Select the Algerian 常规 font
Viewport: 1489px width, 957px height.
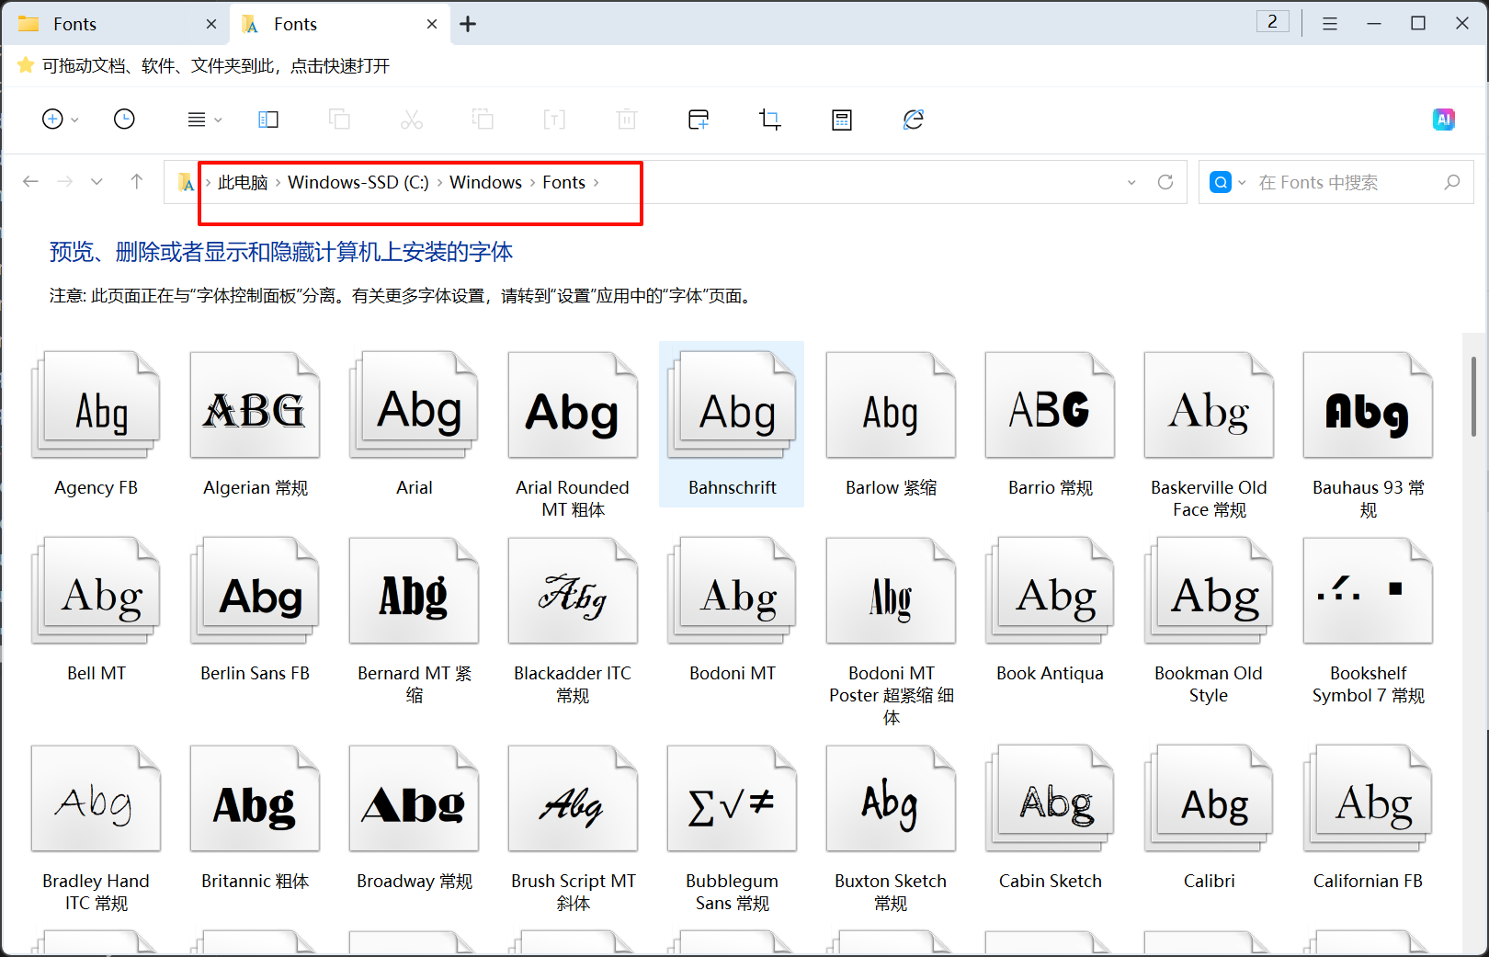256,424
